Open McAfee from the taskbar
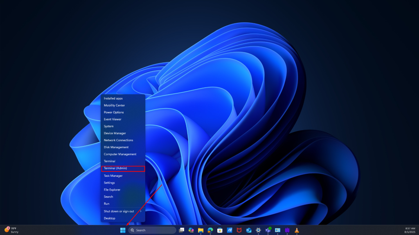 point(239,230)
